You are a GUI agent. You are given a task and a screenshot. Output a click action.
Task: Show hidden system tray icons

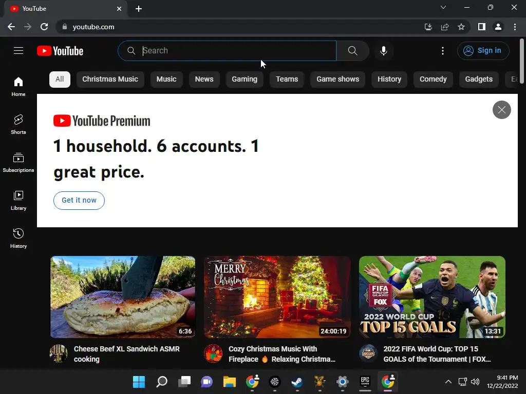448,382
